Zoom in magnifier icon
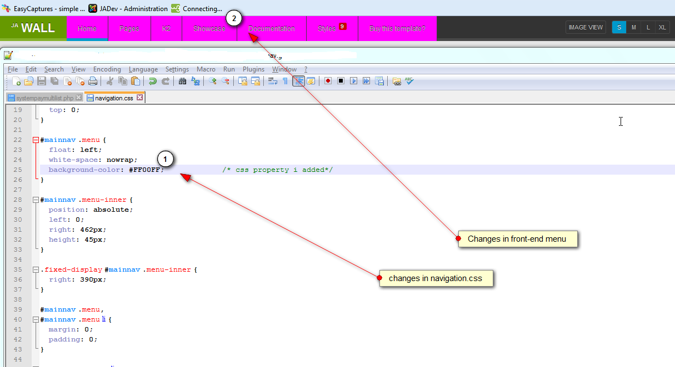This screenshot has height=367, width=675. [213, 81]
